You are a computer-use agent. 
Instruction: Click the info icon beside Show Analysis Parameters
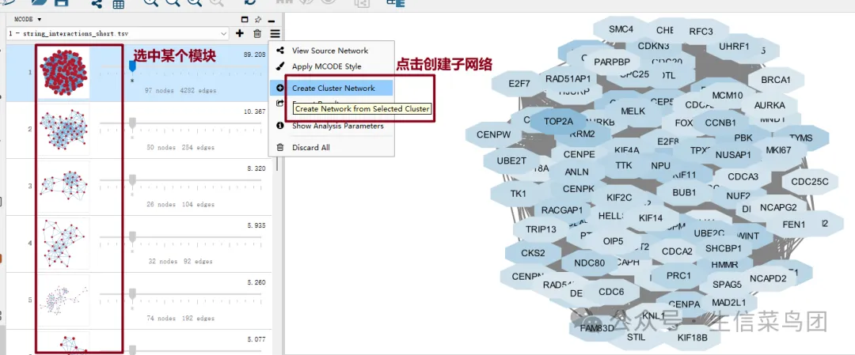[x=280, y=126]
